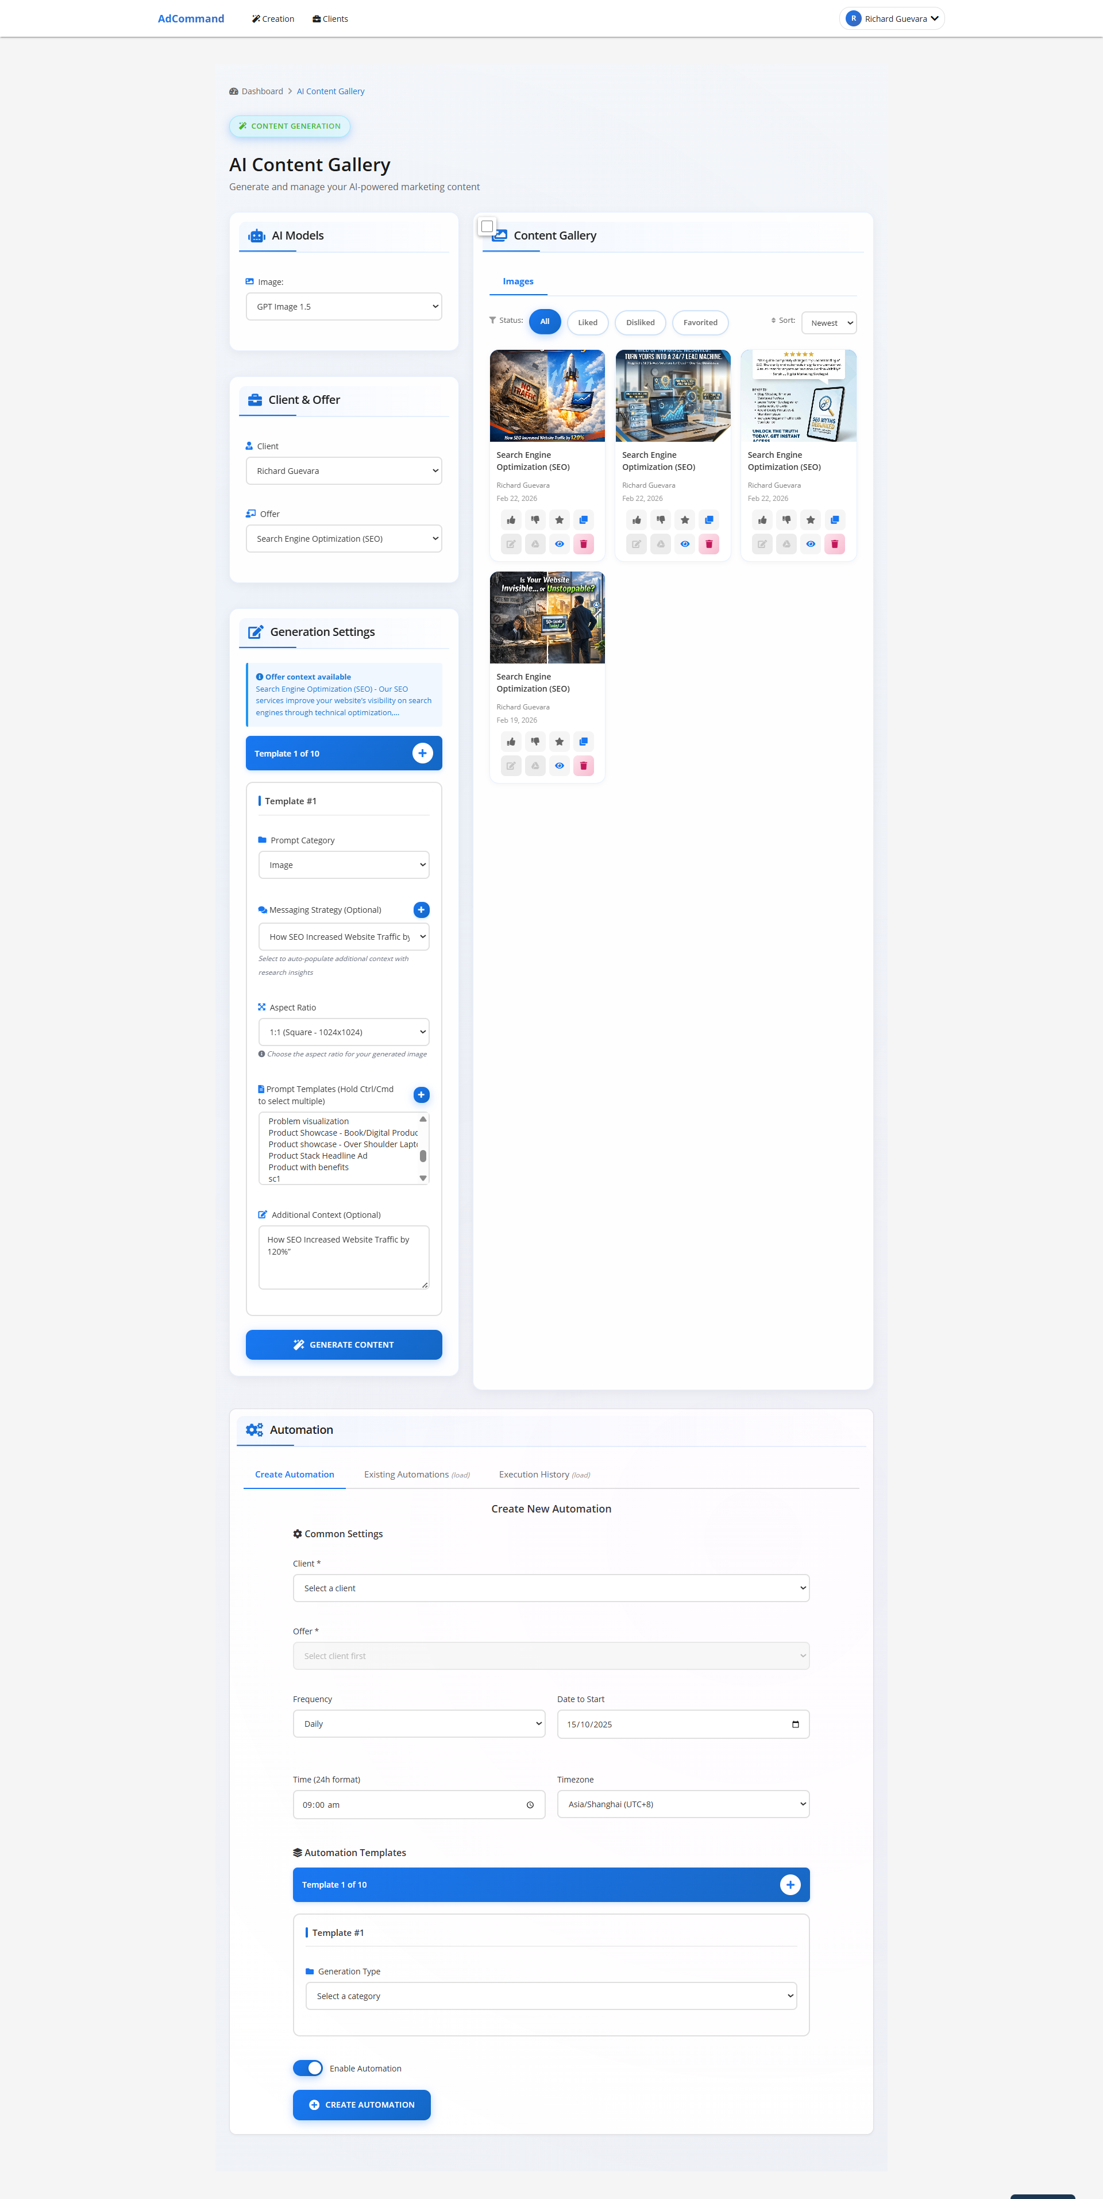The width and height of the screenshot is (1103, 2199).
Task: Dislike the 24/7 Lead Machine image
Action: (x=661, y=520)
